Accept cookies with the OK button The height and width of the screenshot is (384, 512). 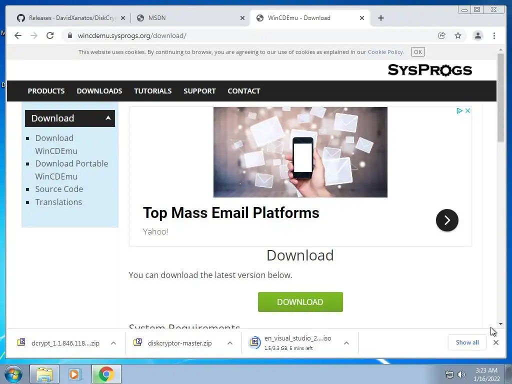coord(417,52)
